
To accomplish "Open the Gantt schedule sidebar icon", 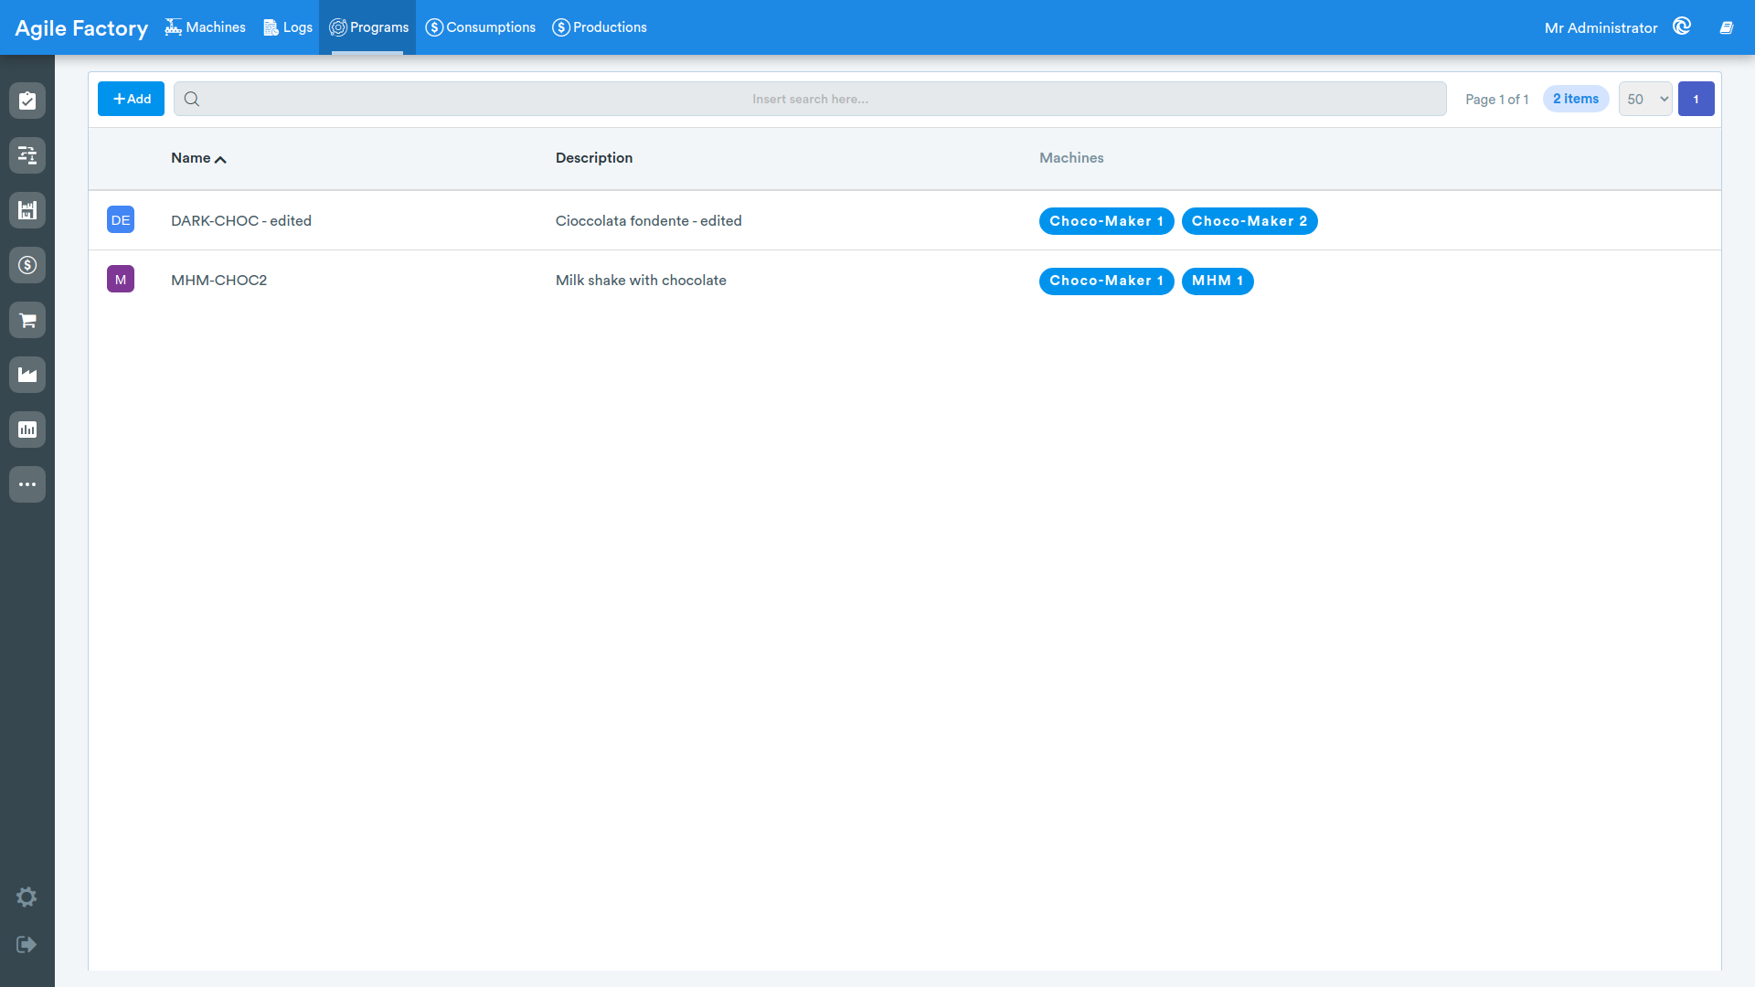I will click(x=27, y=155).
